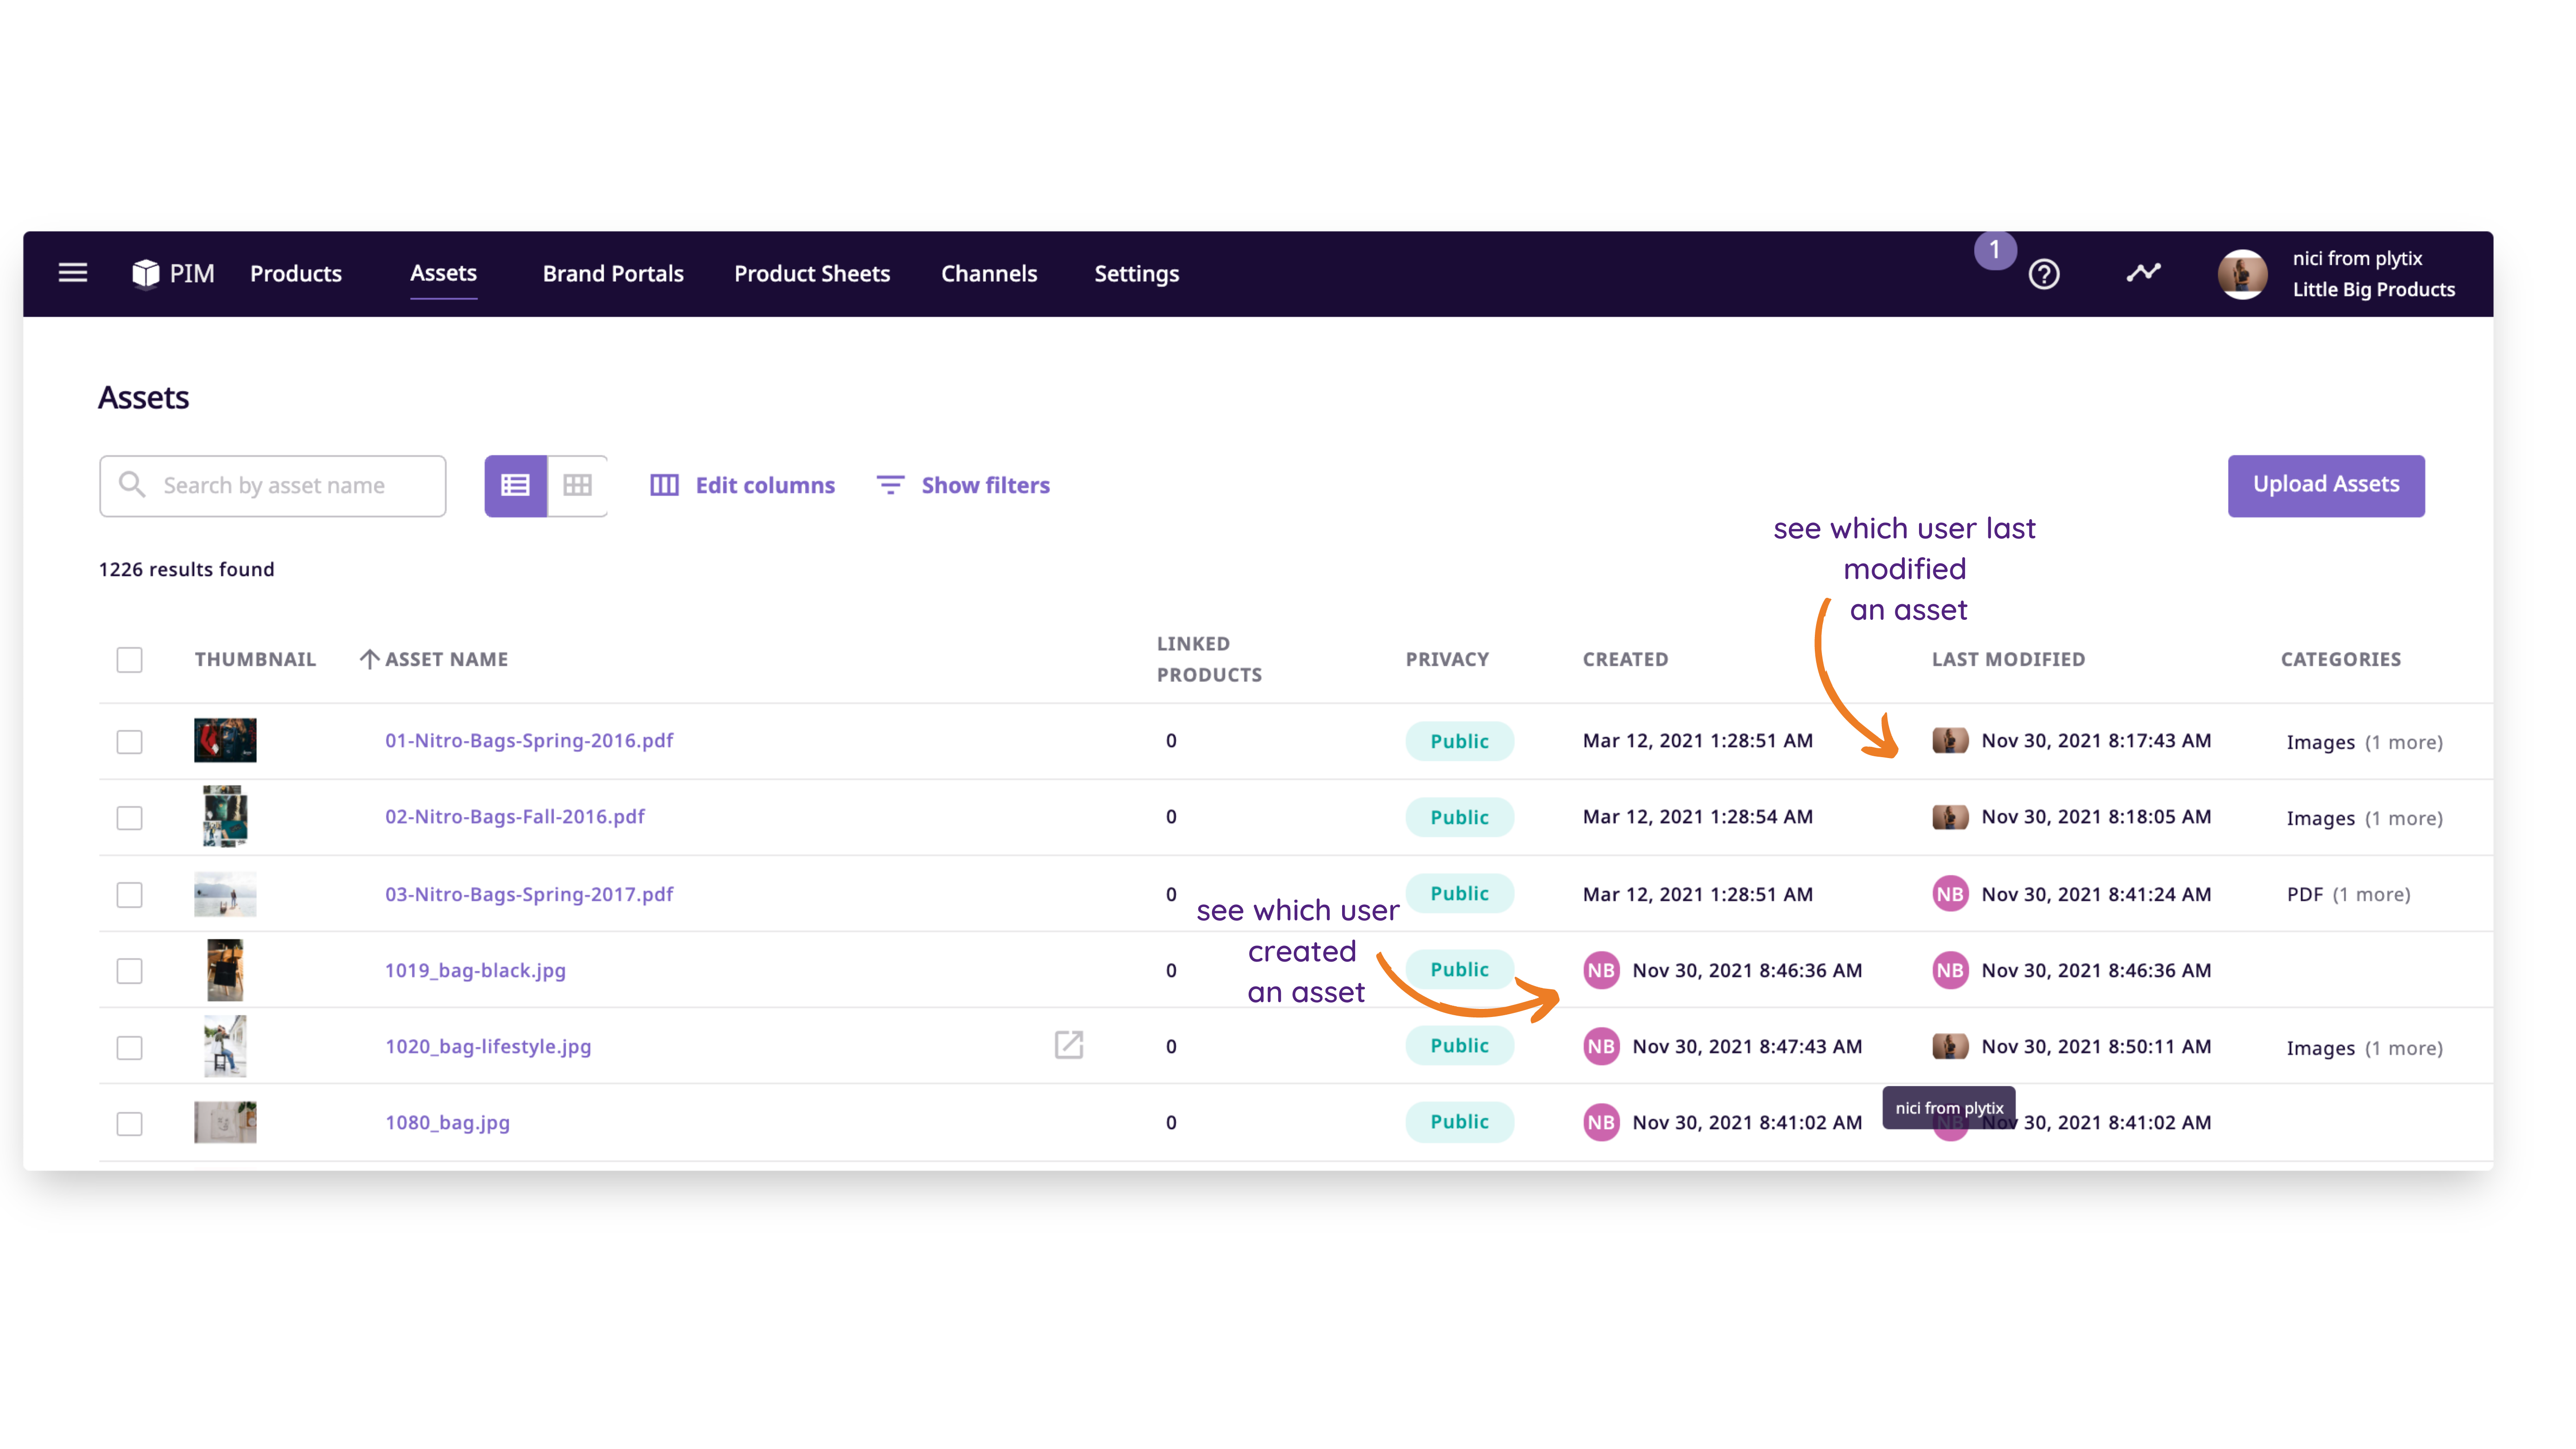Click thumbnail of 1020_bag-lifestyle.jpg
The height and width of the screenshot is (1449, 2576).
pyautogui.click(x=225, y=1046)
